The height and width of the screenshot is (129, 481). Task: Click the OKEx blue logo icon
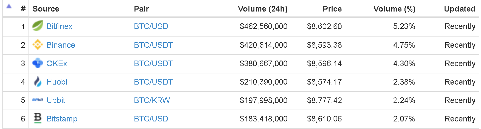point(38,63)
